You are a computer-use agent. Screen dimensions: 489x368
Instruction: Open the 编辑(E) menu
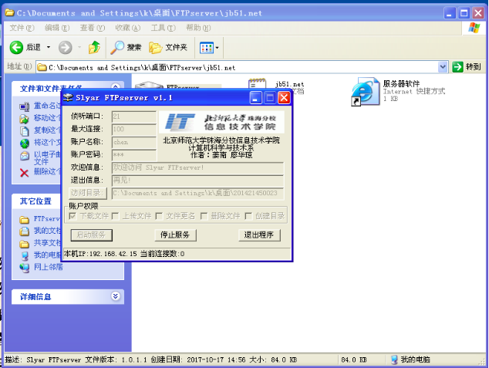pyautogui.click(x=57, y=28)
